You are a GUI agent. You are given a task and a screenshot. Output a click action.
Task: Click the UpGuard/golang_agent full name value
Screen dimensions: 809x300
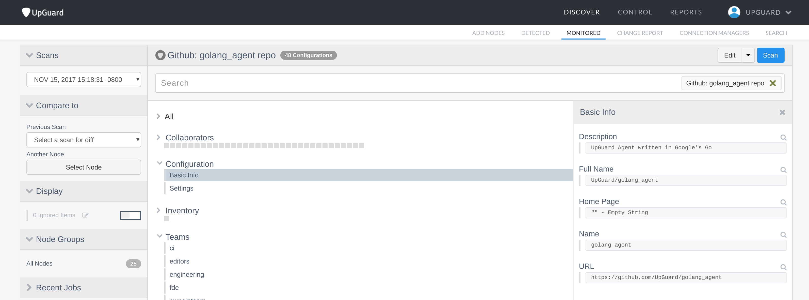click(686, 180)
